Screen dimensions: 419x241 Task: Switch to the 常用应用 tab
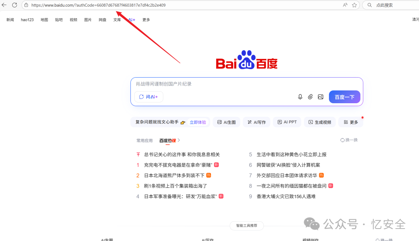(145, 140)
